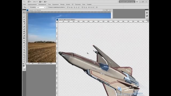Select the Eraser tool

click(24, 36)
